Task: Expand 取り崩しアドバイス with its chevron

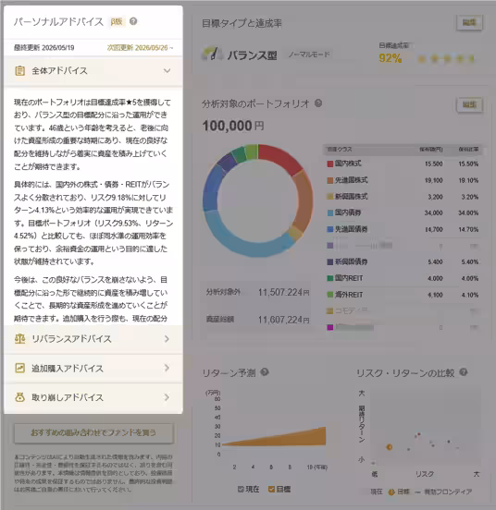Action: 167,397
